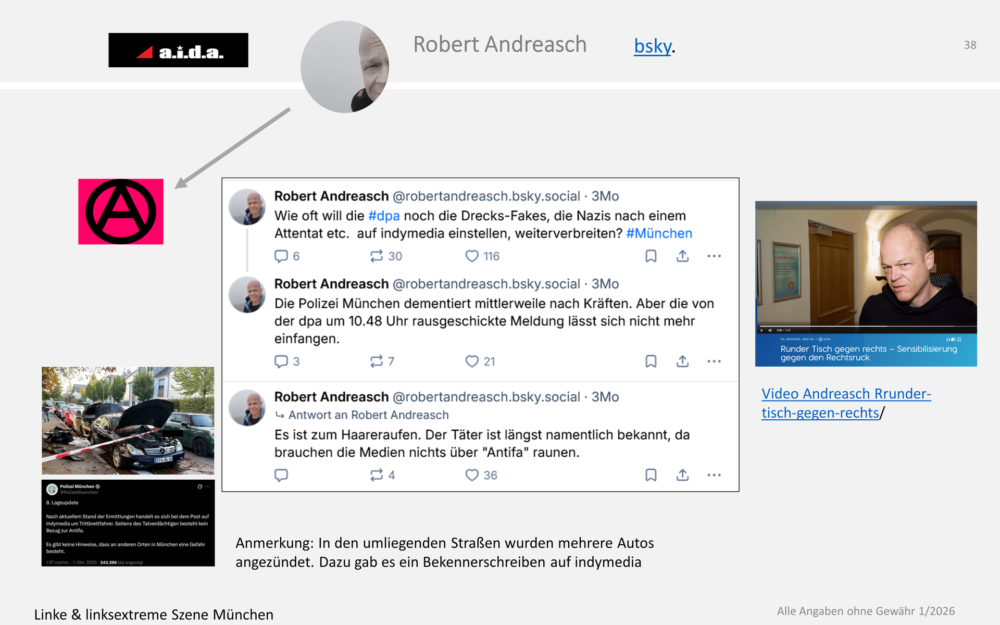Share the bottom reply post

click(682, 474)
